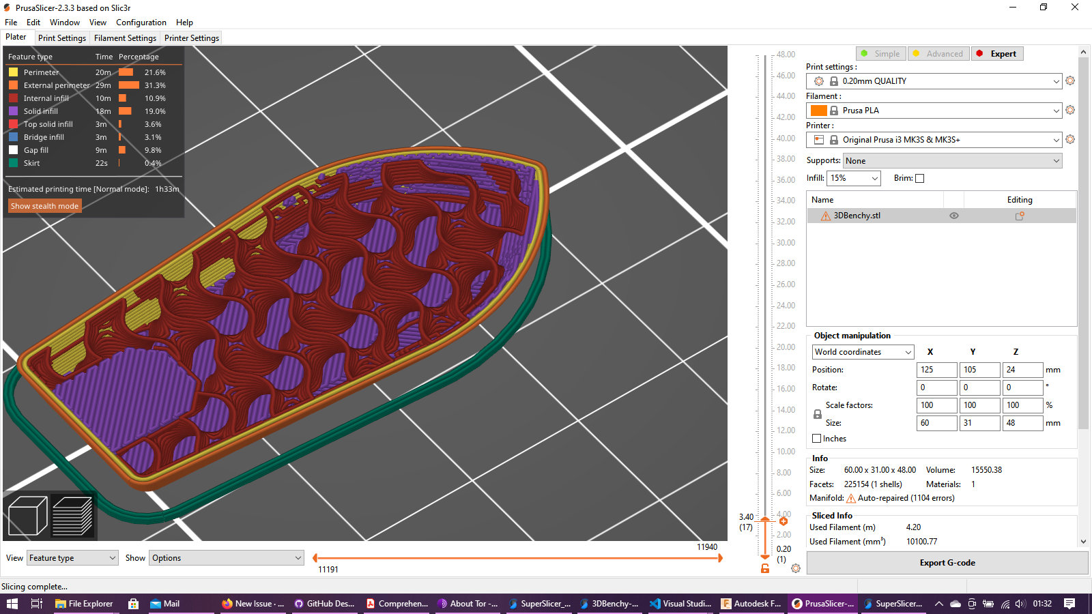This screenshot has height=614, width=1092.
Task: Open layer slider settings cog icon
Action: point(796,568)
